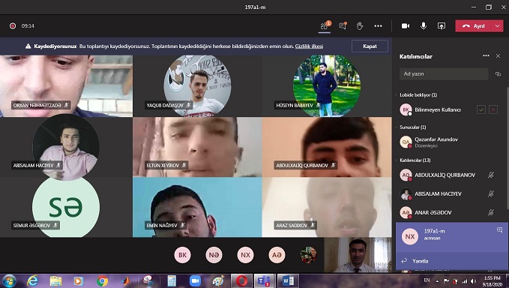Toggle the camera on or off
Viewport: 509px width, 288px height.
406,26
